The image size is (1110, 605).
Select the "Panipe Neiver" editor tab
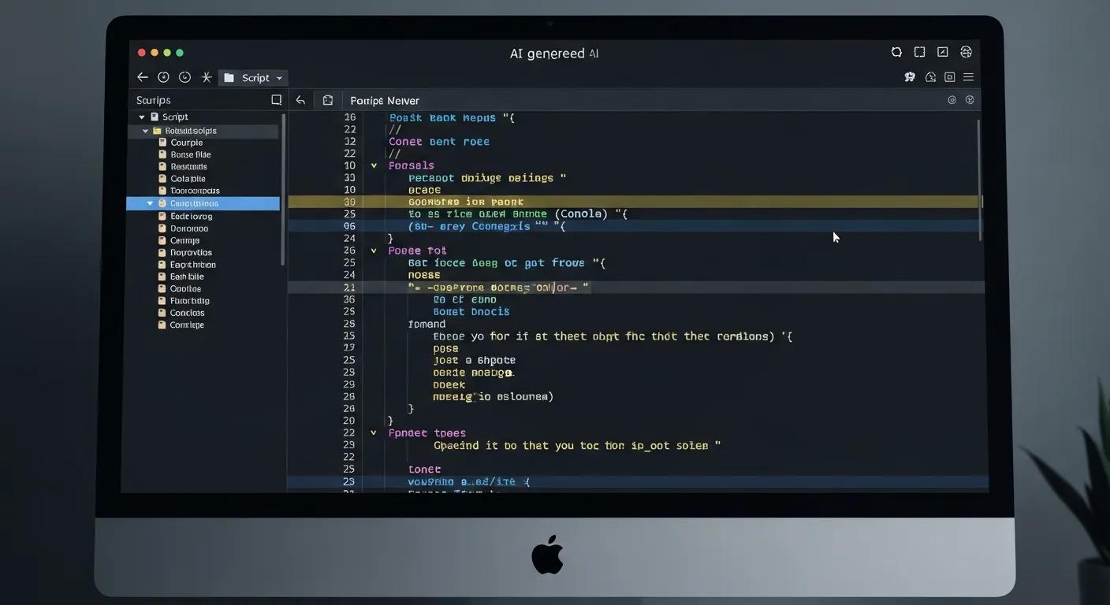coord(384,100)
